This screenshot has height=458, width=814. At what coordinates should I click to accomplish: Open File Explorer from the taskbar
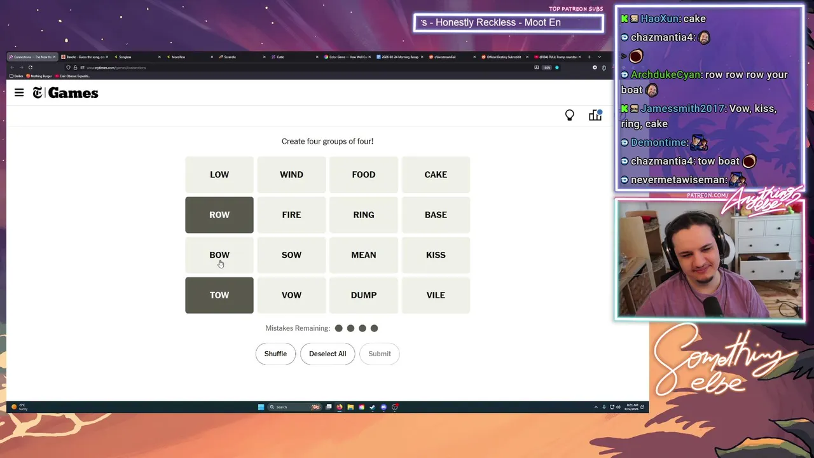tap(350, 407)
